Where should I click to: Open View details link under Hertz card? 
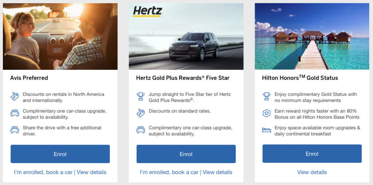tap(217, 172)
